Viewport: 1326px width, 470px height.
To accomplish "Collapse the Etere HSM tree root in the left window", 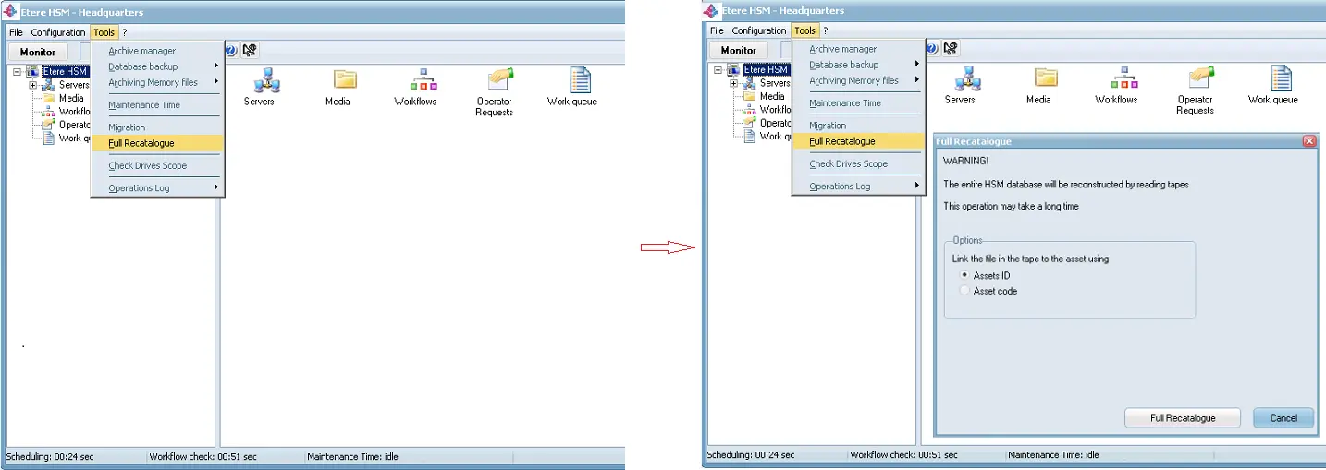I will (17, 71).
